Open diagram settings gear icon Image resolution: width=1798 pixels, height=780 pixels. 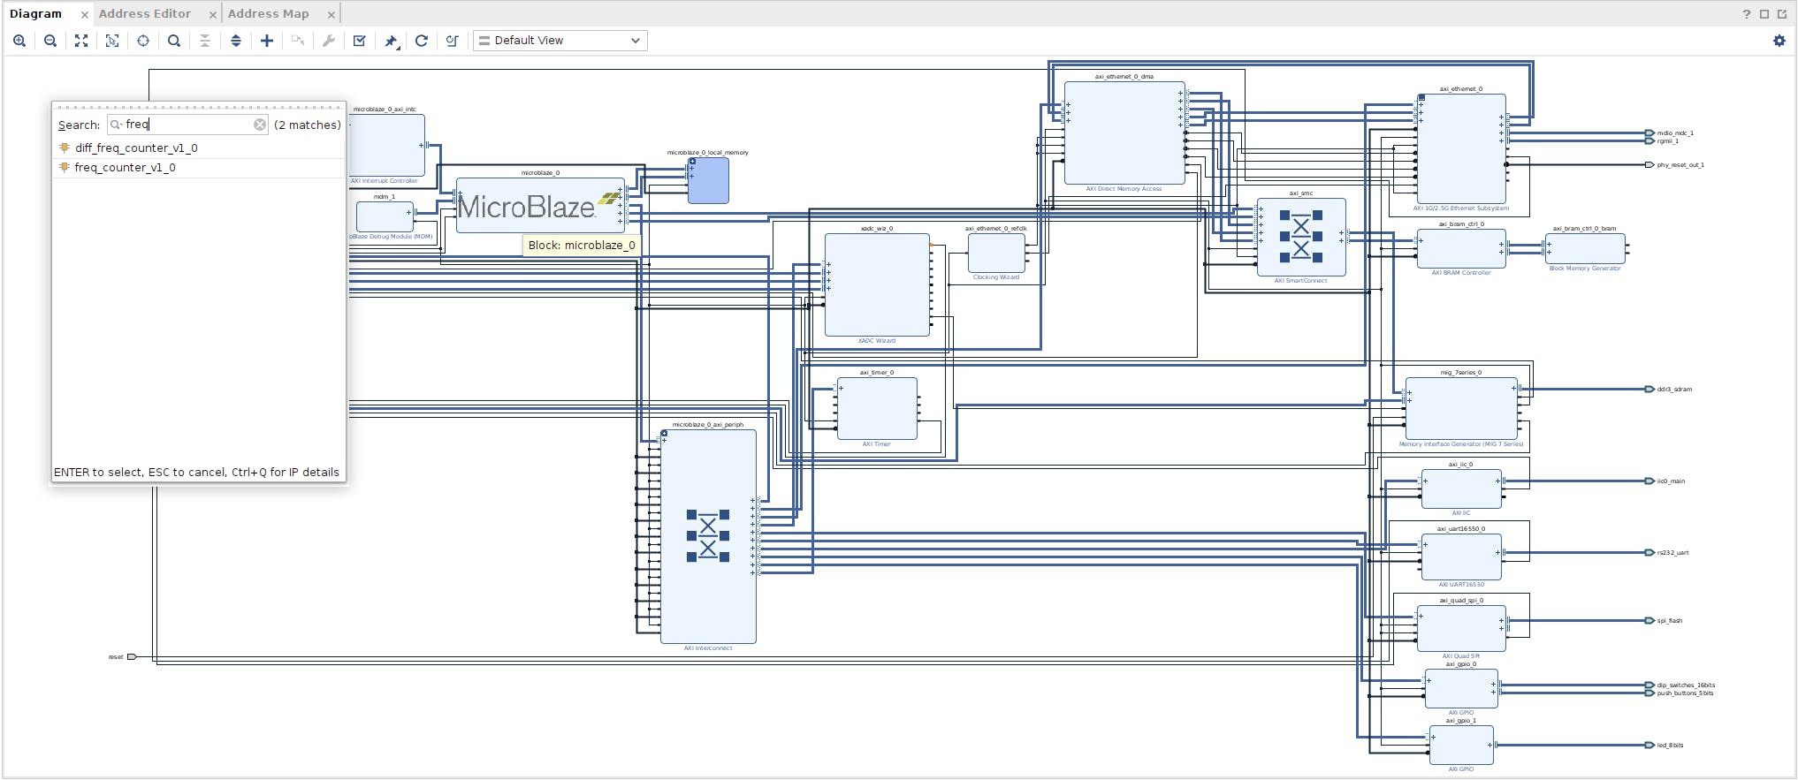1779,41
